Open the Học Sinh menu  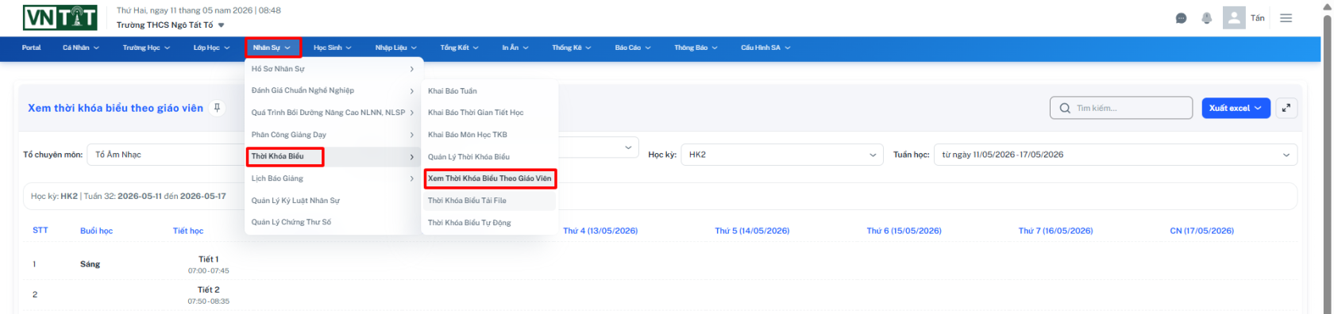(x=332, y=48)
